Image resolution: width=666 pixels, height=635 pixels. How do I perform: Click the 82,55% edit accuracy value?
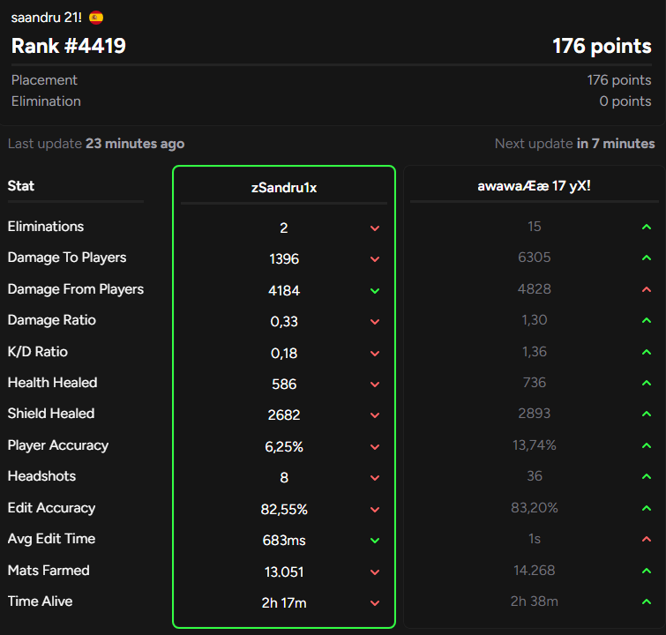click(284, 509)
